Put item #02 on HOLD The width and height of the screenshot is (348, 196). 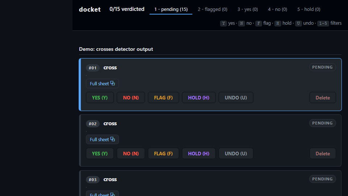click(199, 154)
